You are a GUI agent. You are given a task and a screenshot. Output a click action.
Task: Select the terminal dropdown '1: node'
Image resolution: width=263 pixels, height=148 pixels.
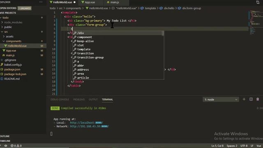(x=221, y=99)
